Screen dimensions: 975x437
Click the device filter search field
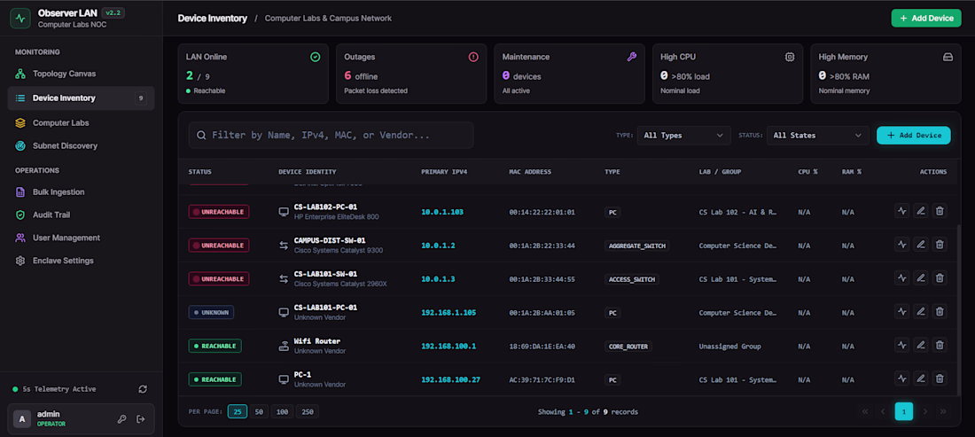[x=331, y=135]
